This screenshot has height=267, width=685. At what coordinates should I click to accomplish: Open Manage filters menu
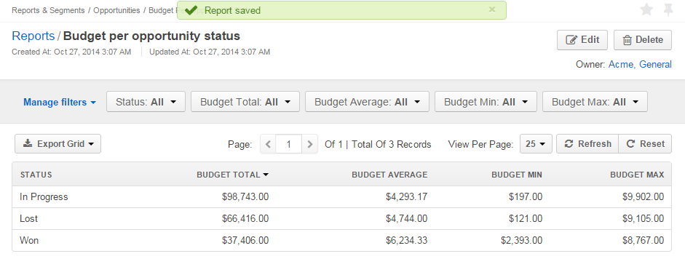tap(60, 102)
